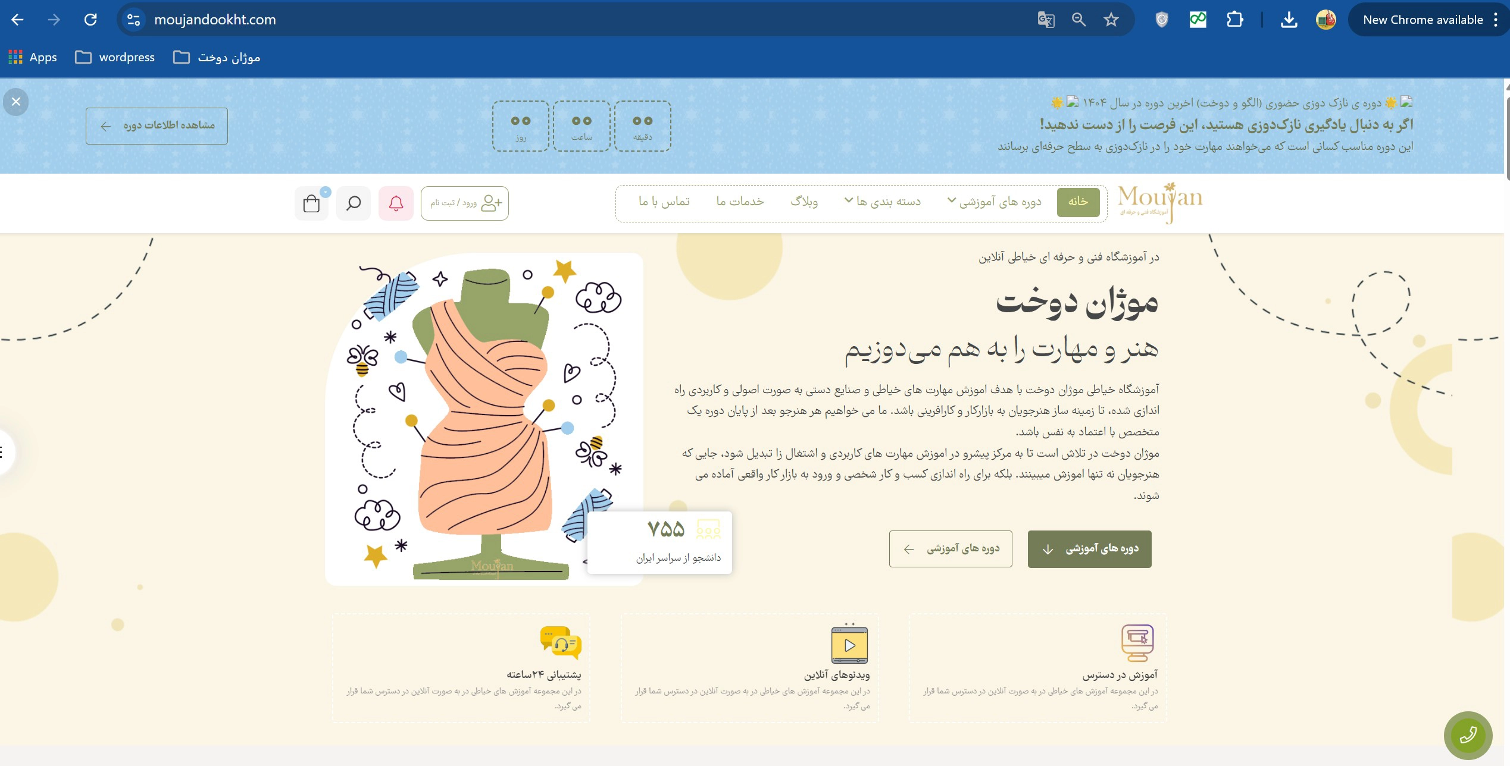Click the هنر و مهارت را به هم می‌دوزیم tagline
This screenshot has height=766, width=1510.
1002,350
